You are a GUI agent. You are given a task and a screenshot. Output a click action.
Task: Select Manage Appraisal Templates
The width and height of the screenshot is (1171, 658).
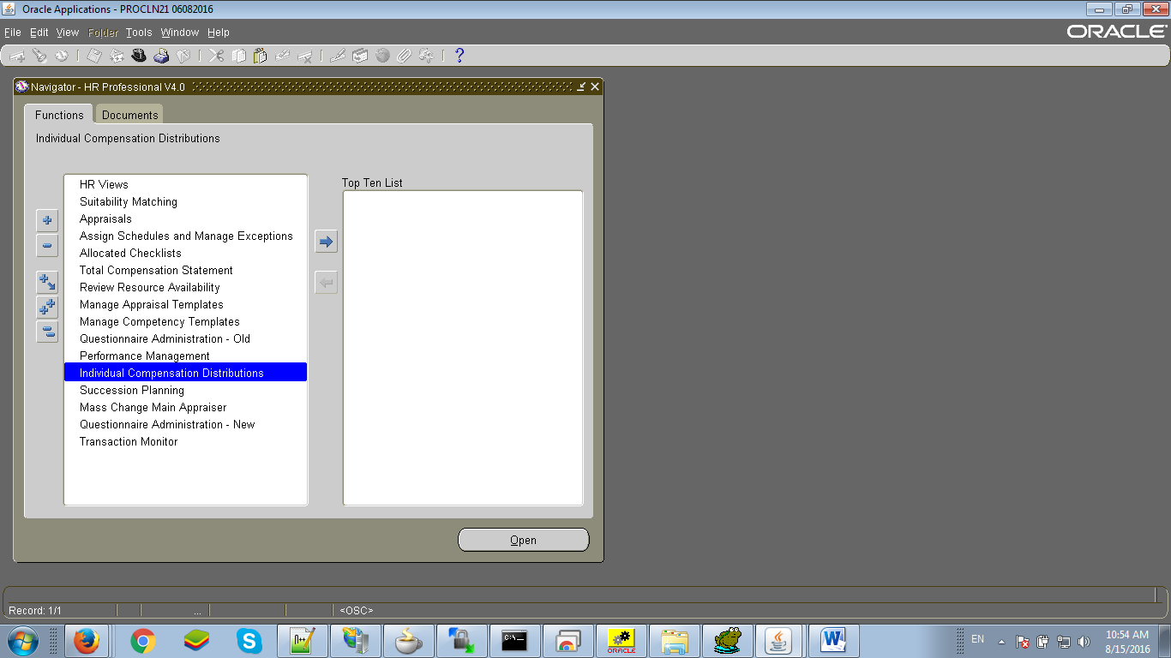pyautogui.click(x=152, y=304)
